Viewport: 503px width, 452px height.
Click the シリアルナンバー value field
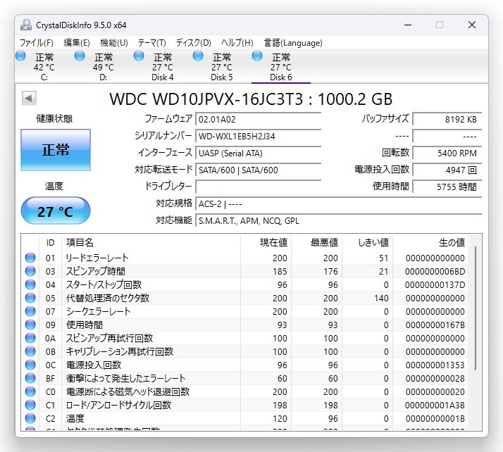click(x=258, y=136)
